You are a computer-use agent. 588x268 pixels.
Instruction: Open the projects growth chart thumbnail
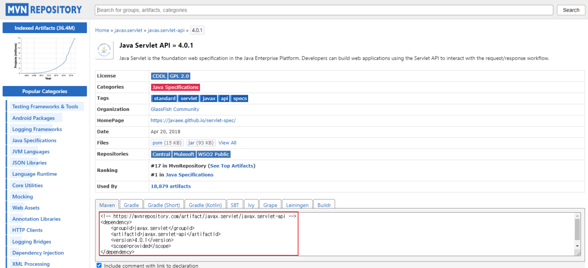45,58
